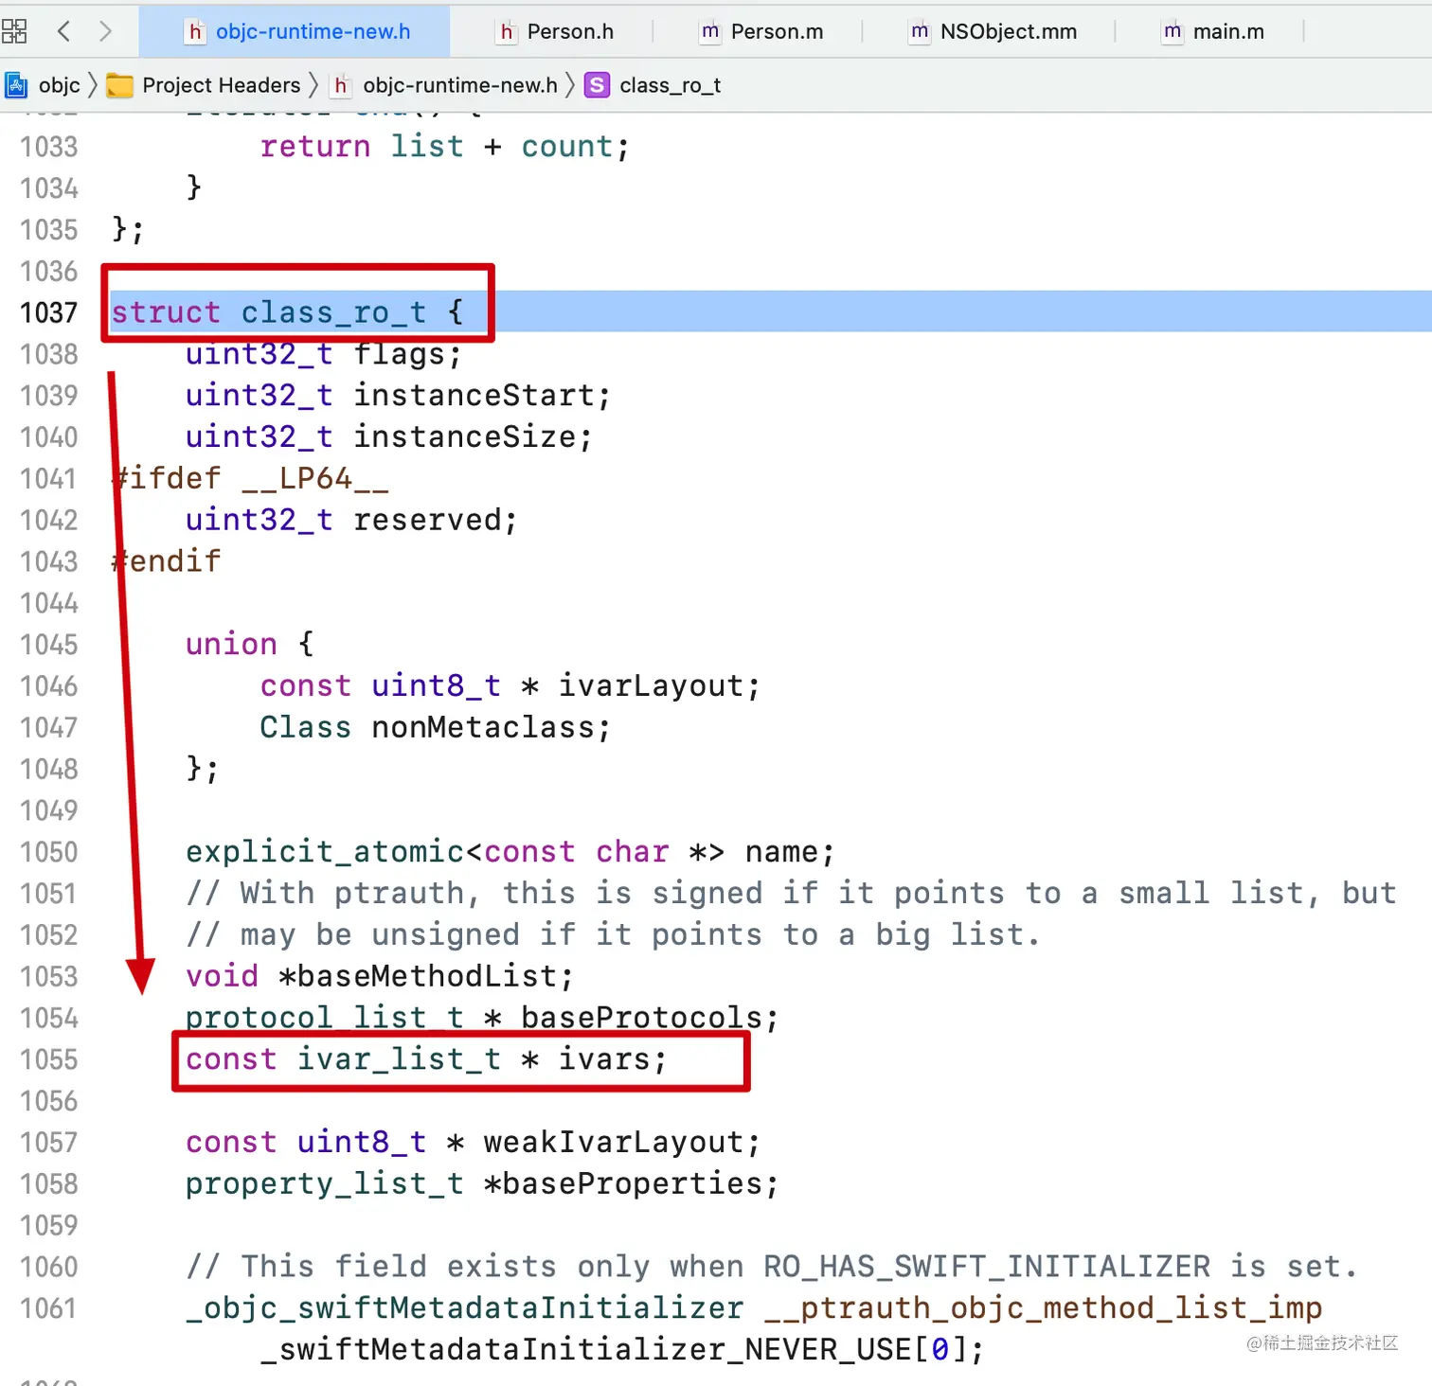Click the 'class_ro_t' struct name

click(x=333, y=312)
